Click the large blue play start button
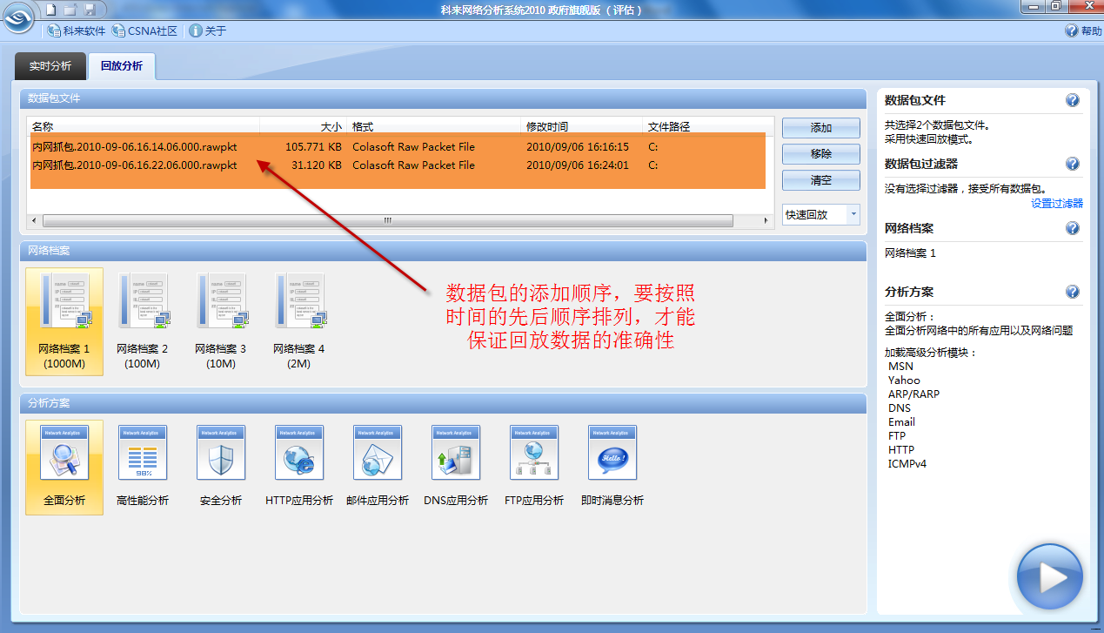The width and height of the screenshot is (1104, 633). pyautogui.click(x=1050, y=576)
